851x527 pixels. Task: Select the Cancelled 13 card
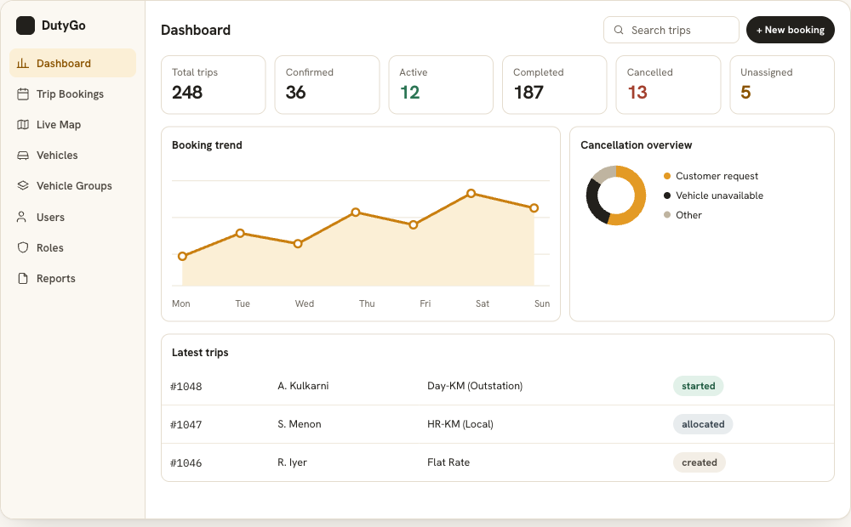pos(668,85)
